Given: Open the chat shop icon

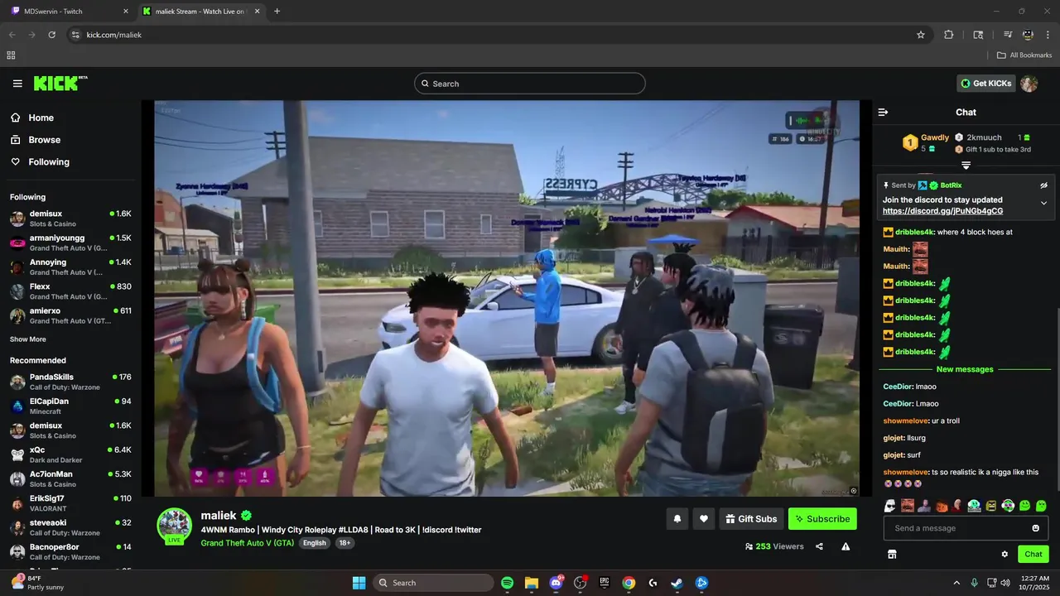Looking at the screenshot, I should pyautogui.click(x=892, y=555).
